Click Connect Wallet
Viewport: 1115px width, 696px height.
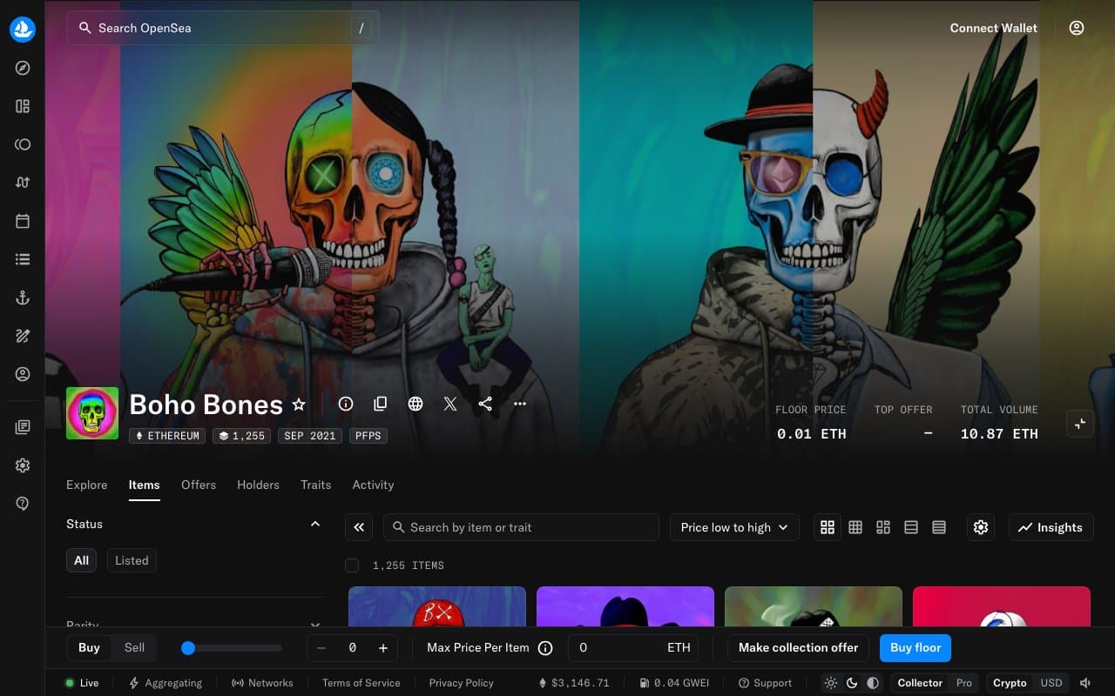pos(994,28)
